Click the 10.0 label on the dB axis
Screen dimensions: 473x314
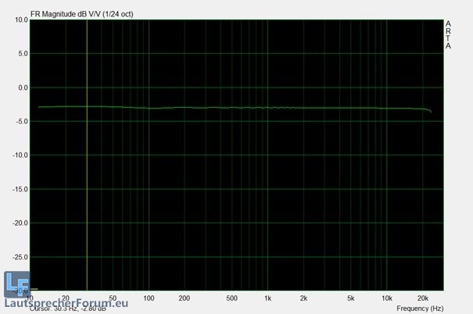(21, 20)
